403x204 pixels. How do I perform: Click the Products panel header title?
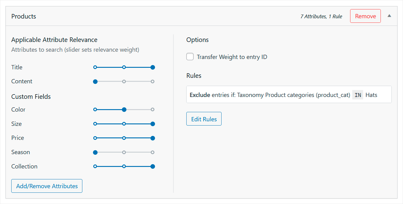click(24, 16)
